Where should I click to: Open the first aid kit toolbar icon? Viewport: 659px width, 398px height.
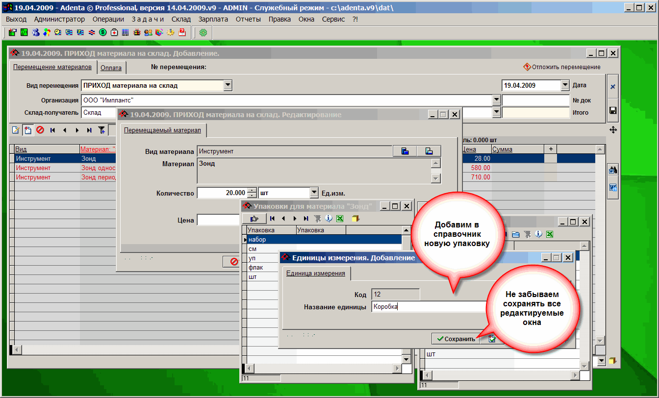click(114, 32)
